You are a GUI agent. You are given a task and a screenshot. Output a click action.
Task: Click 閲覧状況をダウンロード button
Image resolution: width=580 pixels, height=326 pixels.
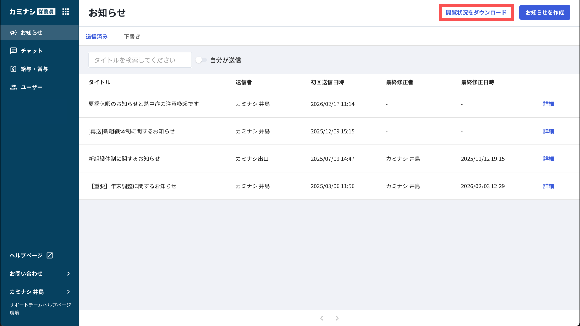point(476,12)
